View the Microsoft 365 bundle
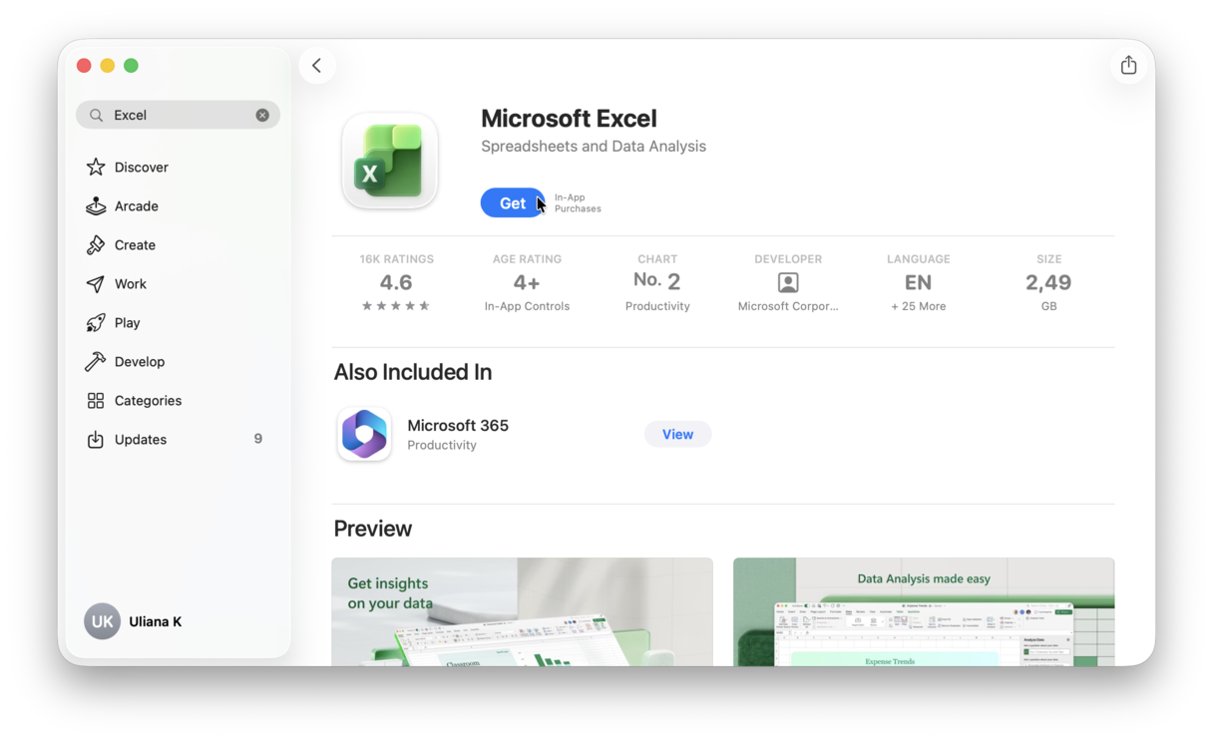The image size is (1213, 742). pyautogui.click(x=677, y=434)
